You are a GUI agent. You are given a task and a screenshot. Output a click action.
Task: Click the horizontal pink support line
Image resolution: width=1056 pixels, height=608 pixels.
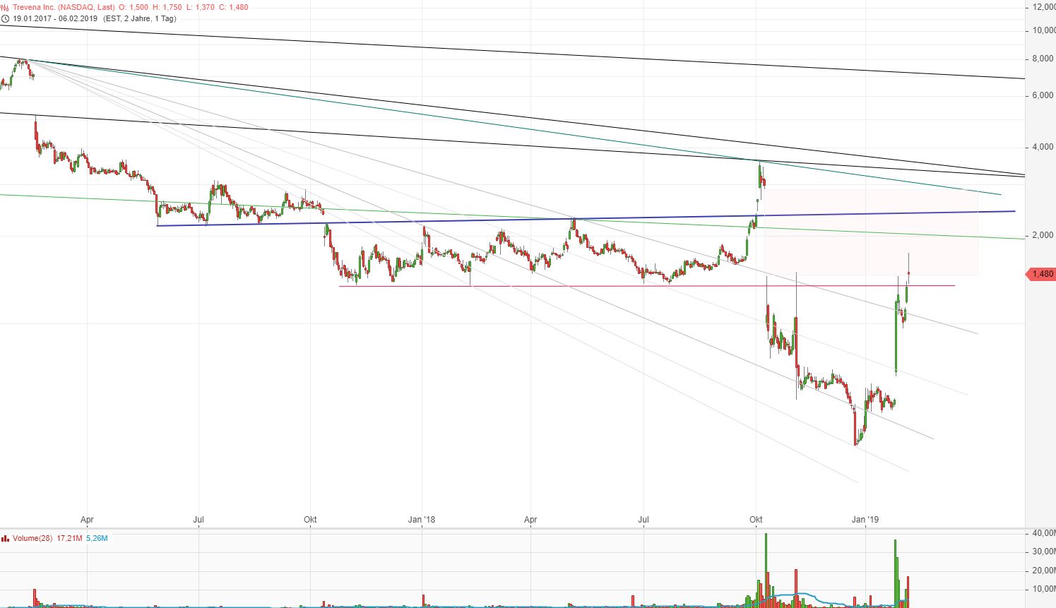tap(636, 286)
